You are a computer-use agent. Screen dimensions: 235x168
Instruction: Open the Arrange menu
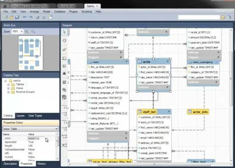34,12
